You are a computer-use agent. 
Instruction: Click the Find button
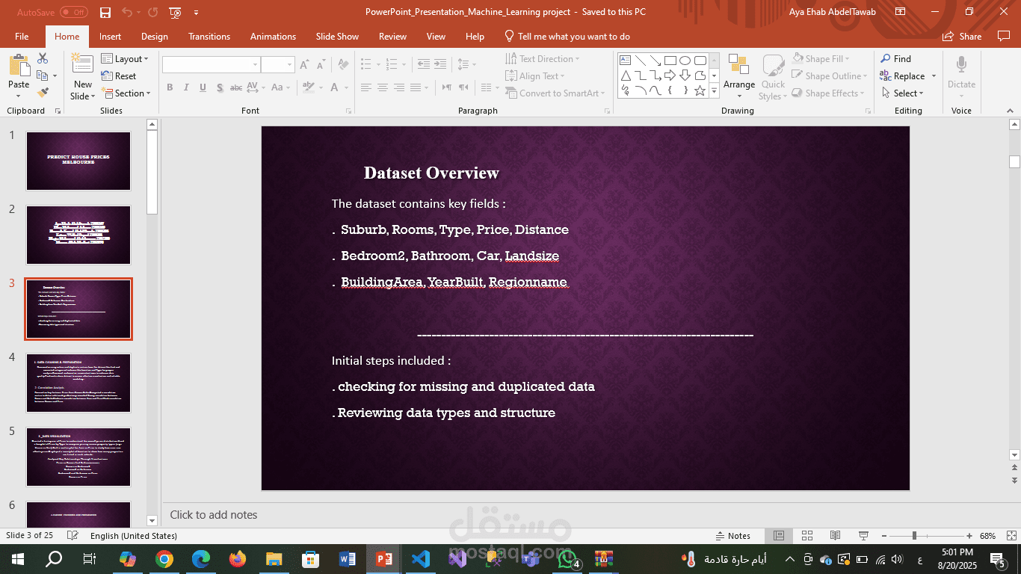pyautogui.click(x=895, y=59)
